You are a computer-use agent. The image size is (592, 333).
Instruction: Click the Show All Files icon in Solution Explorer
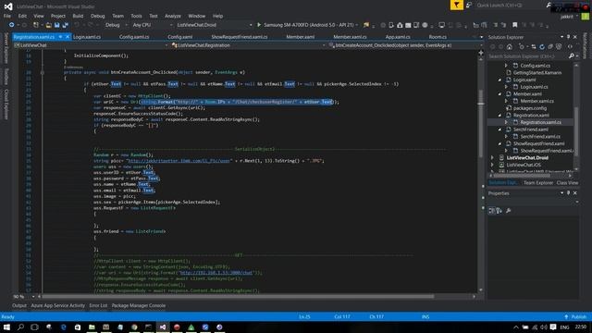tap(559, 47)
